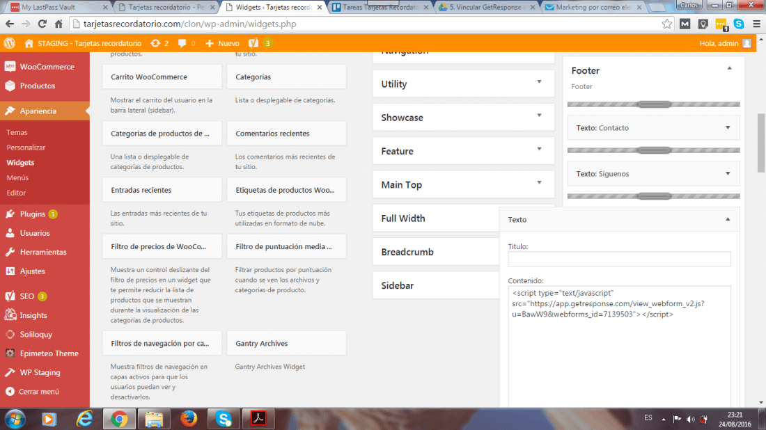Click the Soliloquy icon in sidebar
The width and height of the screenshot is (766, 430).
(x=10, y=335)
